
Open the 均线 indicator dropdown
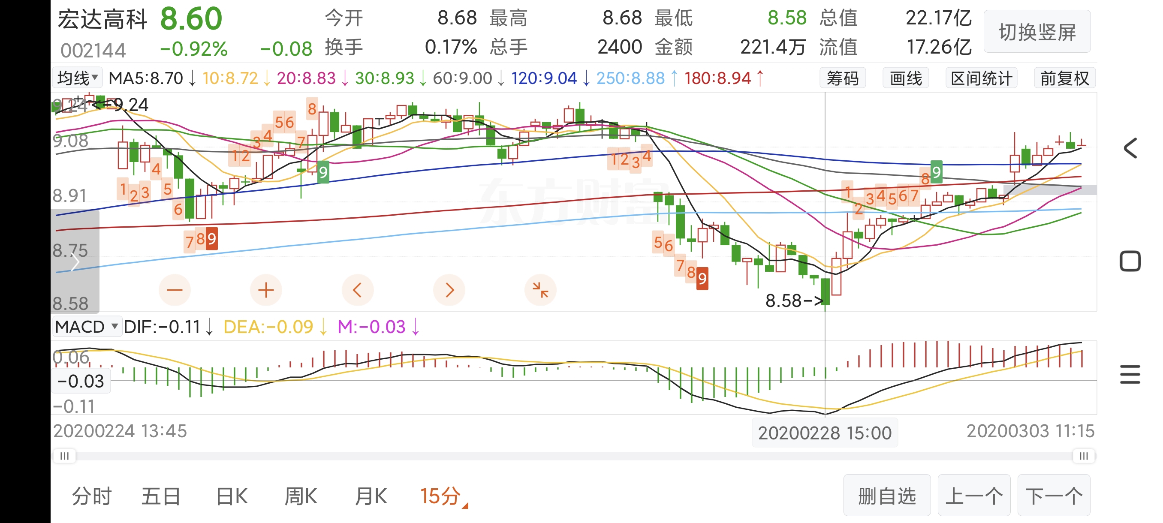click(x=78, y=78)
